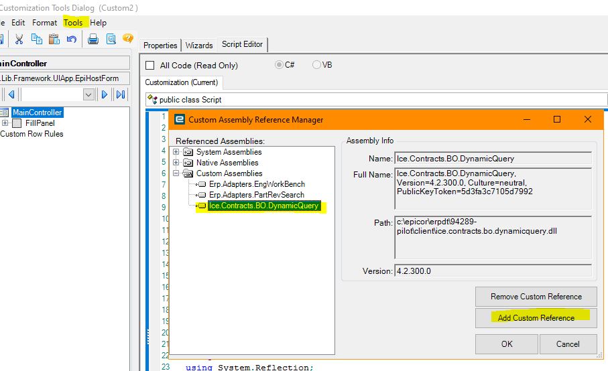Open the Tools menu
608x371 pixels.
pyautogui.click(x=73, y=23)
